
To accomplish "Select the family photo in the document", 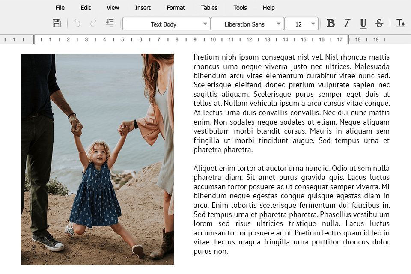I will pyautogui.click(x=97, y=159).
